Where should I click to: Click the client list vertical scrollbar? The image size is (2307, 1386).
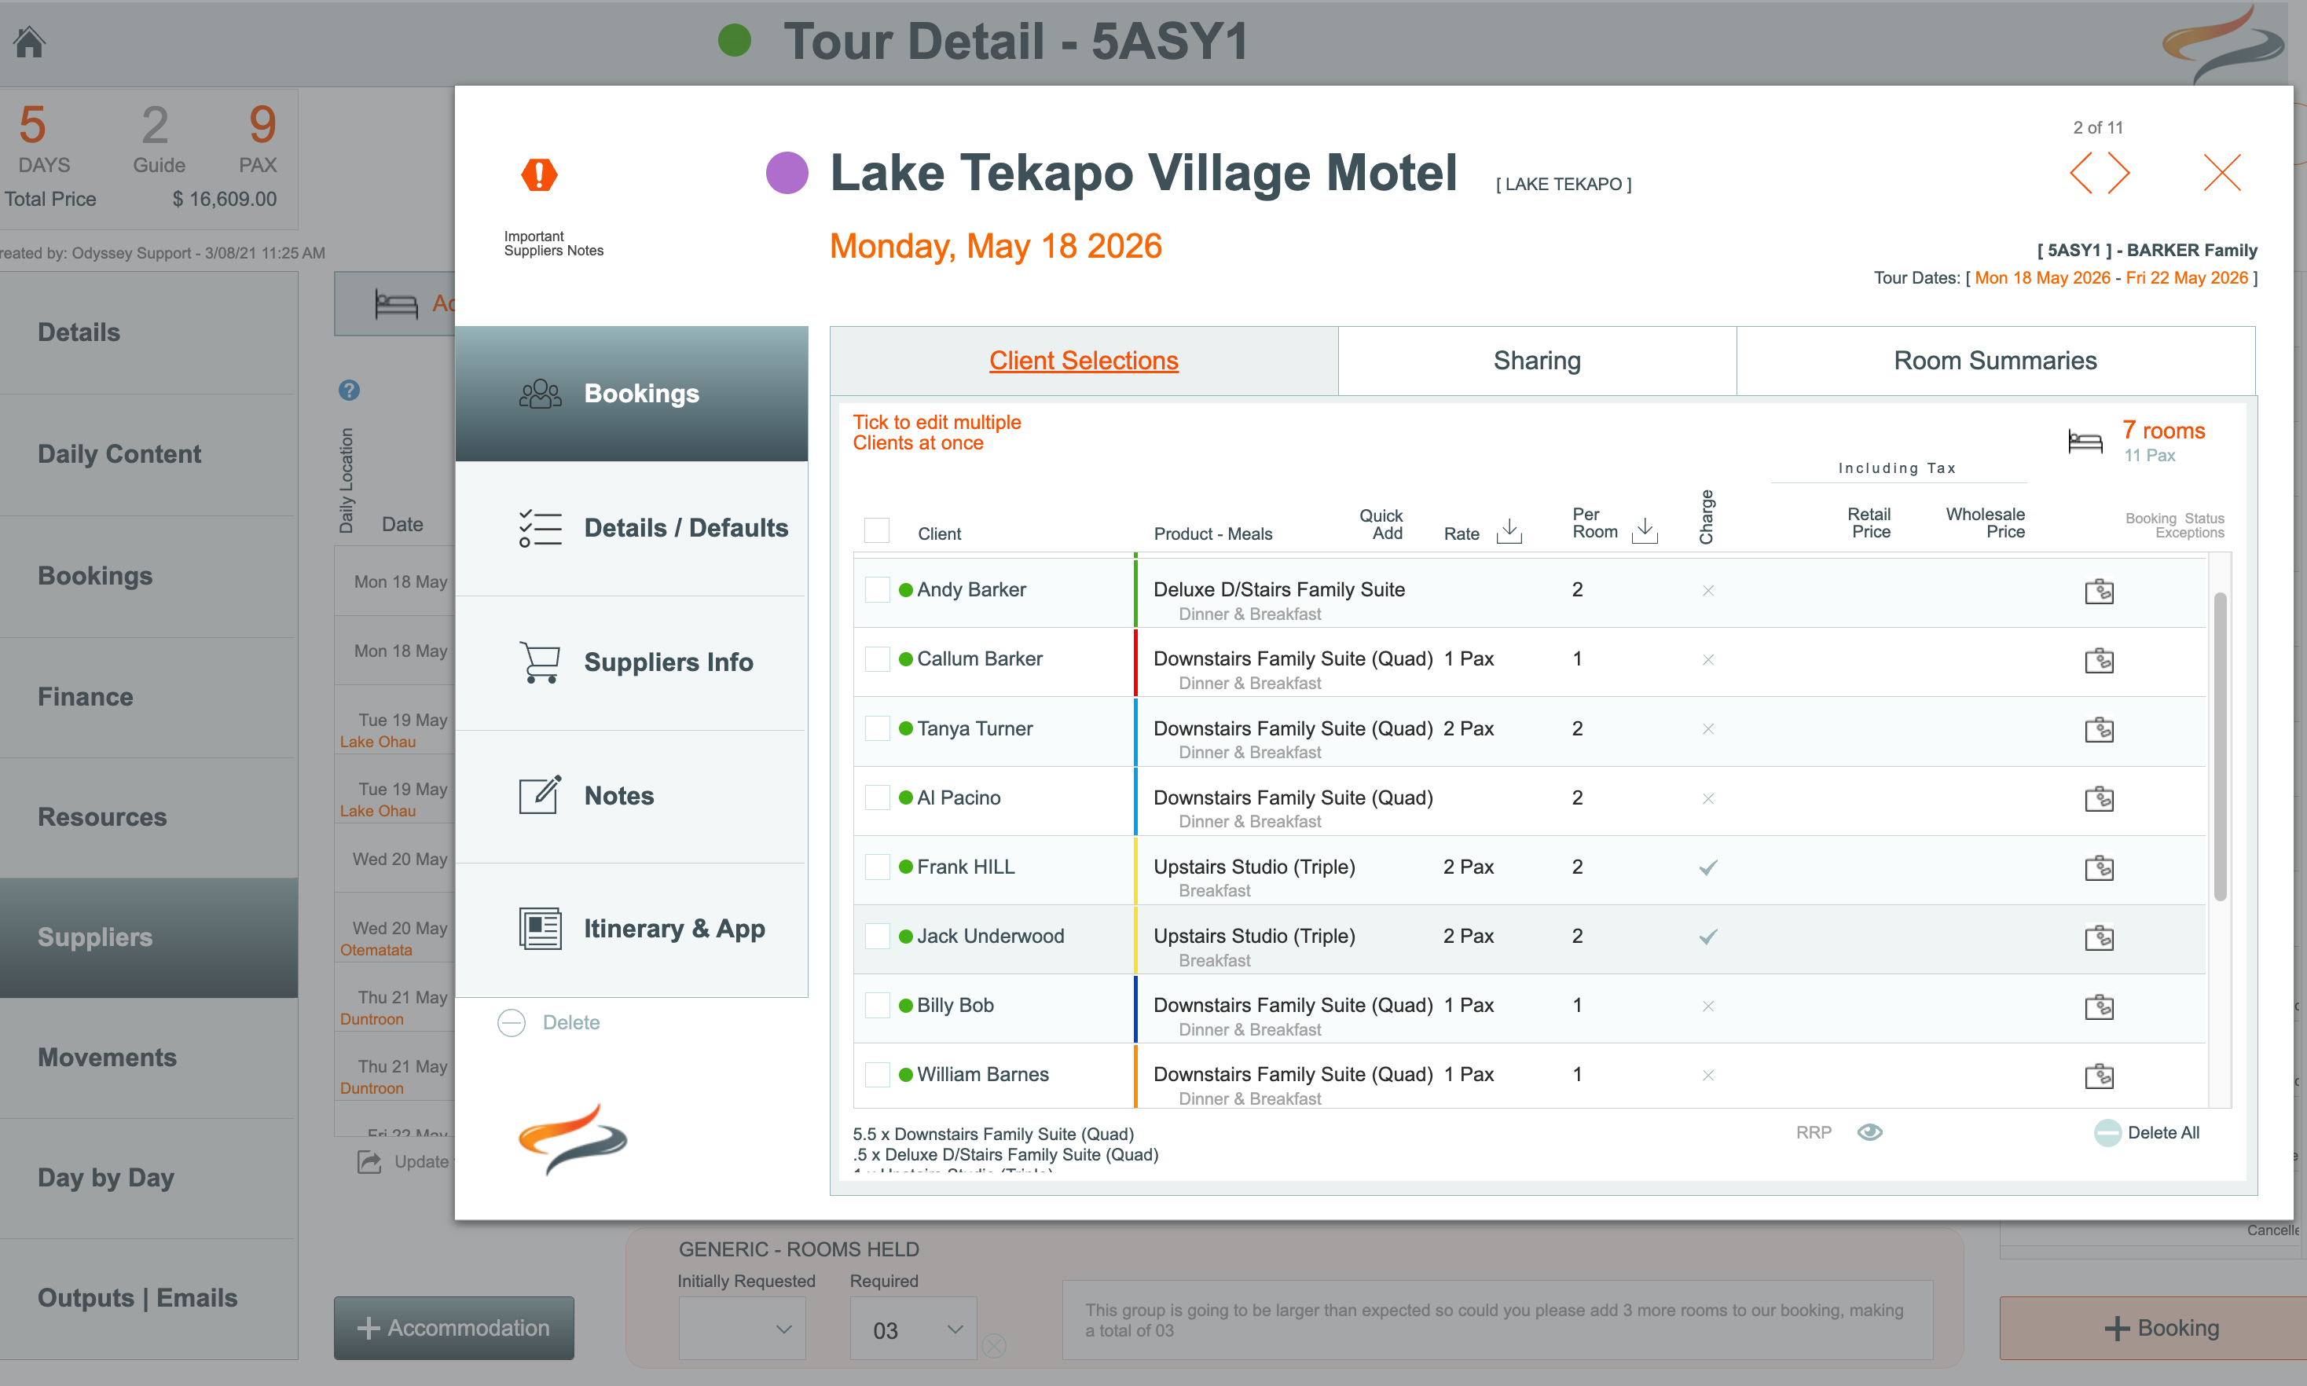(2219, 747)
